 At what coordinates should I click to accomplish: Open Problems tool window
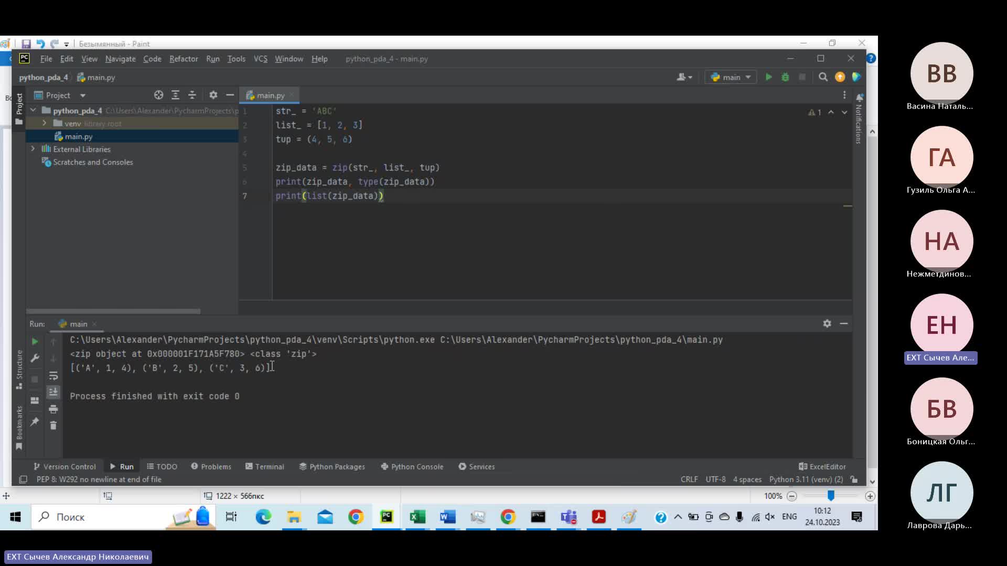coord(211,466)
